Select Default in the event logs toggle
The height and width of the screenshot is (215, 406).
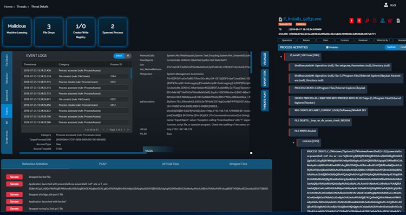tap(119, 56)
